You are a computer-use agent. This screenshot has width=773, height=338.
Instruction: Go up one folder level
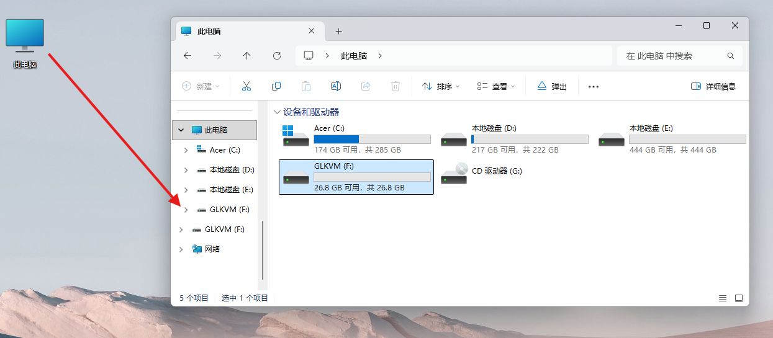pyautogui.click(x=247, y=56)
